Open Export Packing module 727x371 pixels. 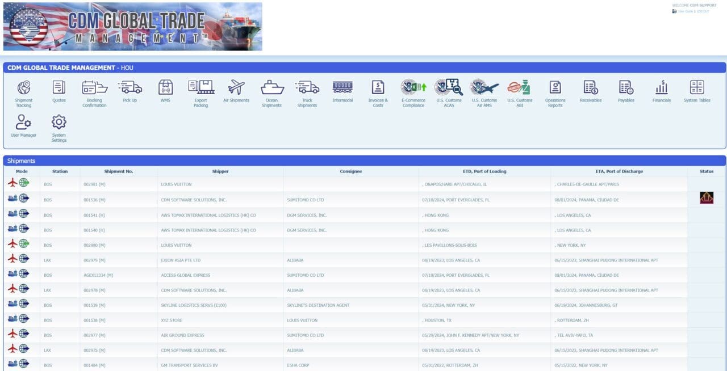coord(200,94)
